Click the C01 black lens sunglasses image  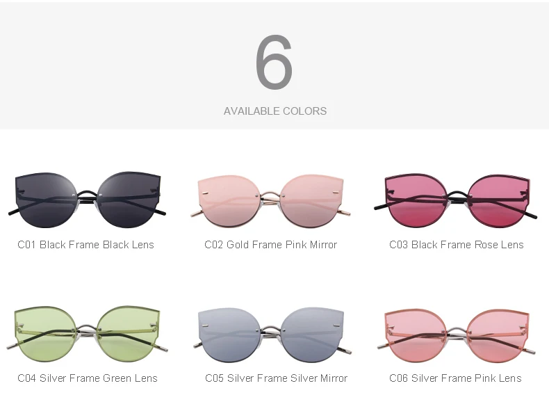87,200
